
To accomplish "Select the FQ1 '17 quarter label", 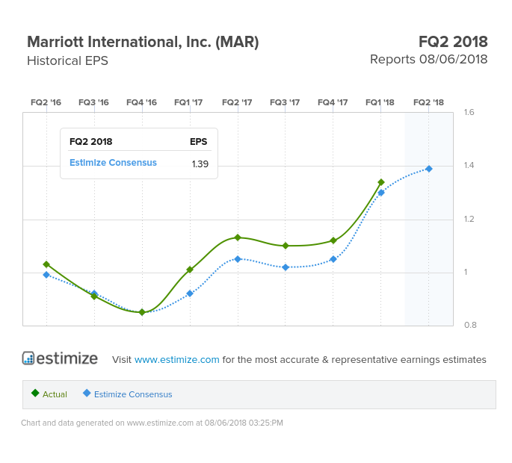I will (x=188, y=102).
